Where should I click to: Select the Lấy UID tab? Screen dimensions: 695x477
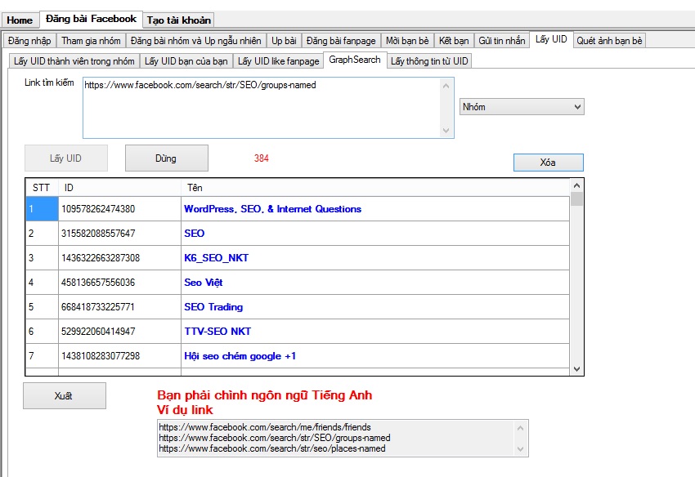pyautogui.click(x=551, y=39)
